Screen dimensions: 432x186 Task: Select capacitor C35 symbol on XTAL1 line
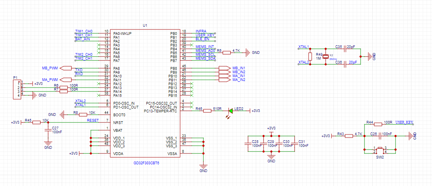click(x=345, y=49)
